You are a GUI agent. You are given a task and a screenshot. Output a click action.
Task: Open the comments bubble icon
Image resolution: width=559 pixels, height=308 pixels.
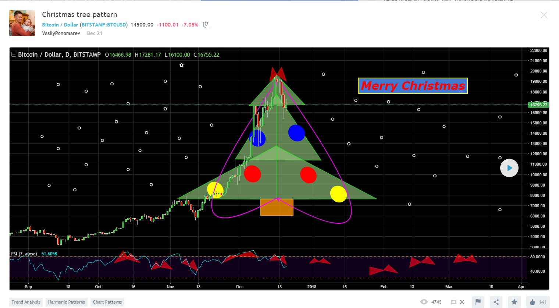click(453, 302)
